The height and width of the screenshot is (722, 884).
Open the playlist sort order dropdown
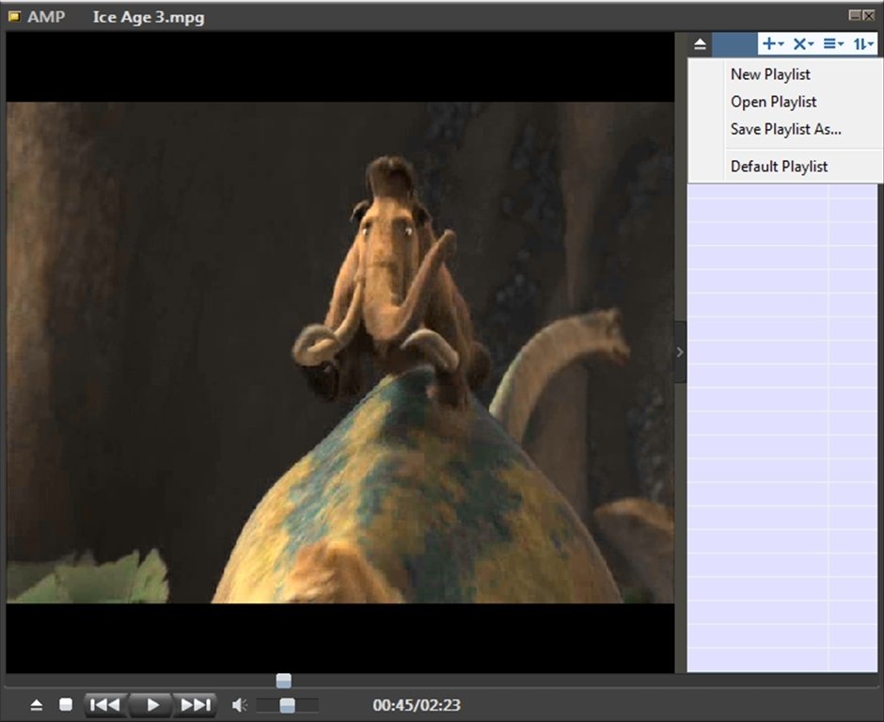863,43
